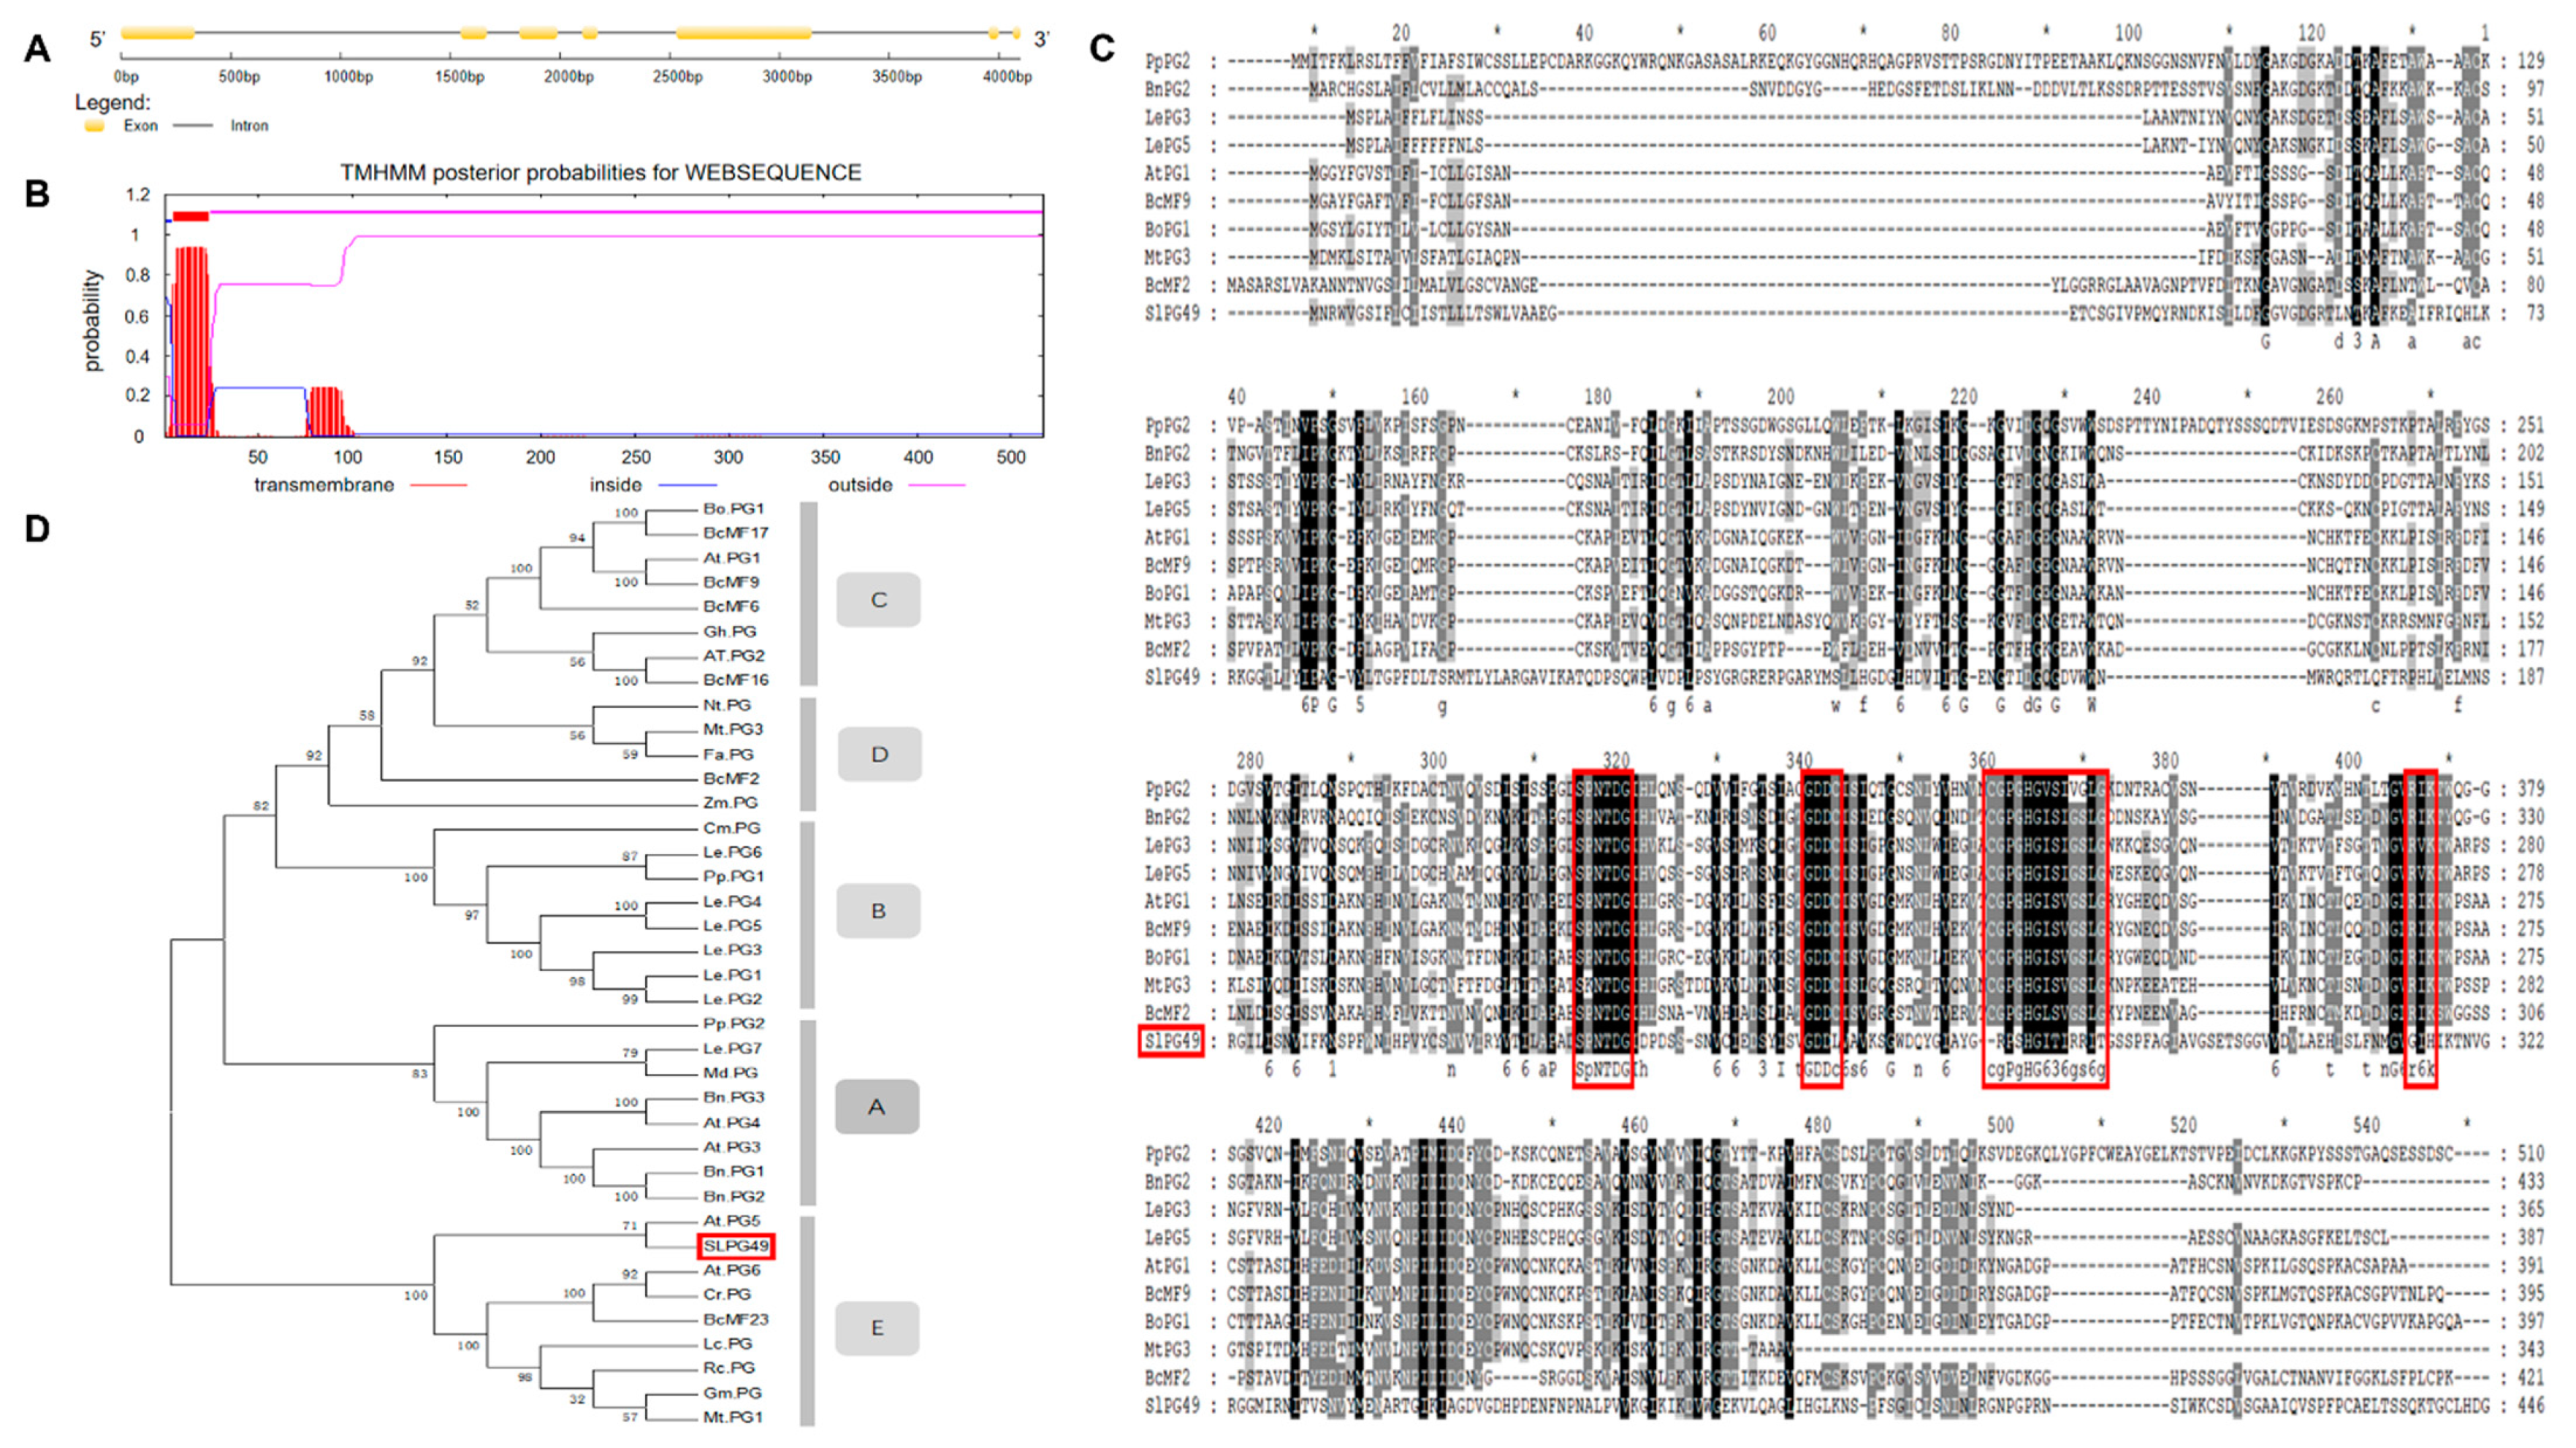Select the dark grey clade A box
This screenshot has width=2576, height=1448.
click(876, 1107)
